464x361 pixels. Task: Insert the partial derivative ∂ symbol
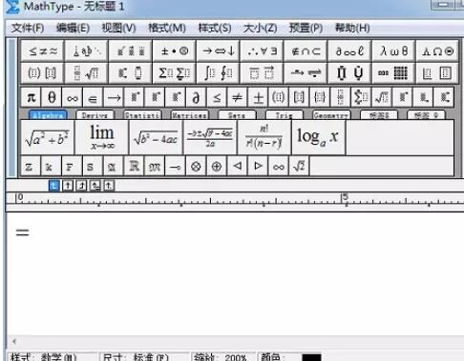pyautogui.click(x=196, y=97)
